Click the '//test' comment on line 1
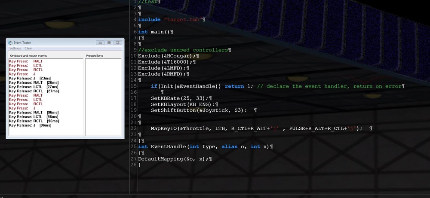The height and width of the screenshot is (198, 430). 148,2
